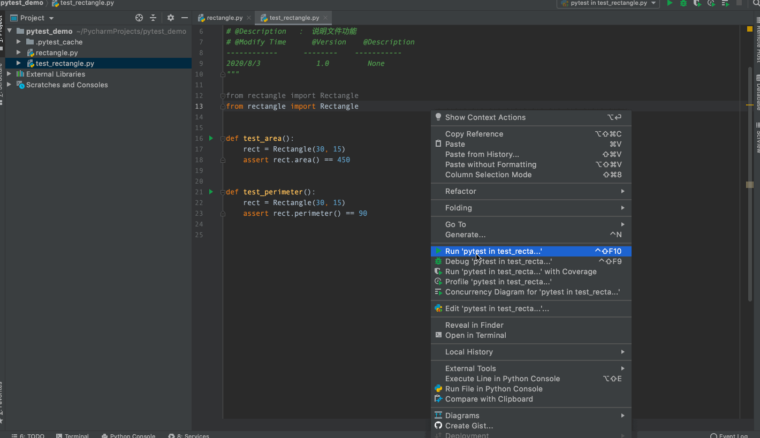Select Paste without Formatting
This screenshot has width=760, height=438.
(x=531, y=164)
